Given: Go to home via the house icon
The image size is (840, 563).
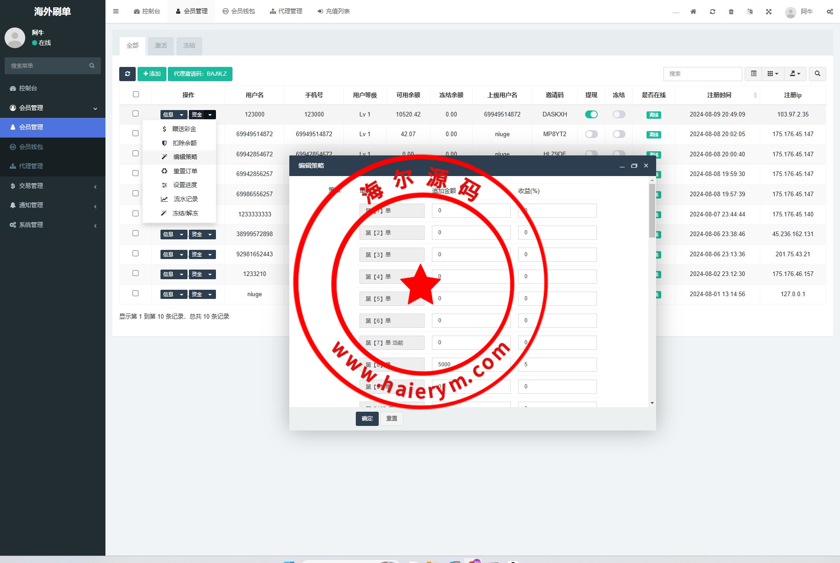Looking at the screenshot, I should [x=693, y=11].
